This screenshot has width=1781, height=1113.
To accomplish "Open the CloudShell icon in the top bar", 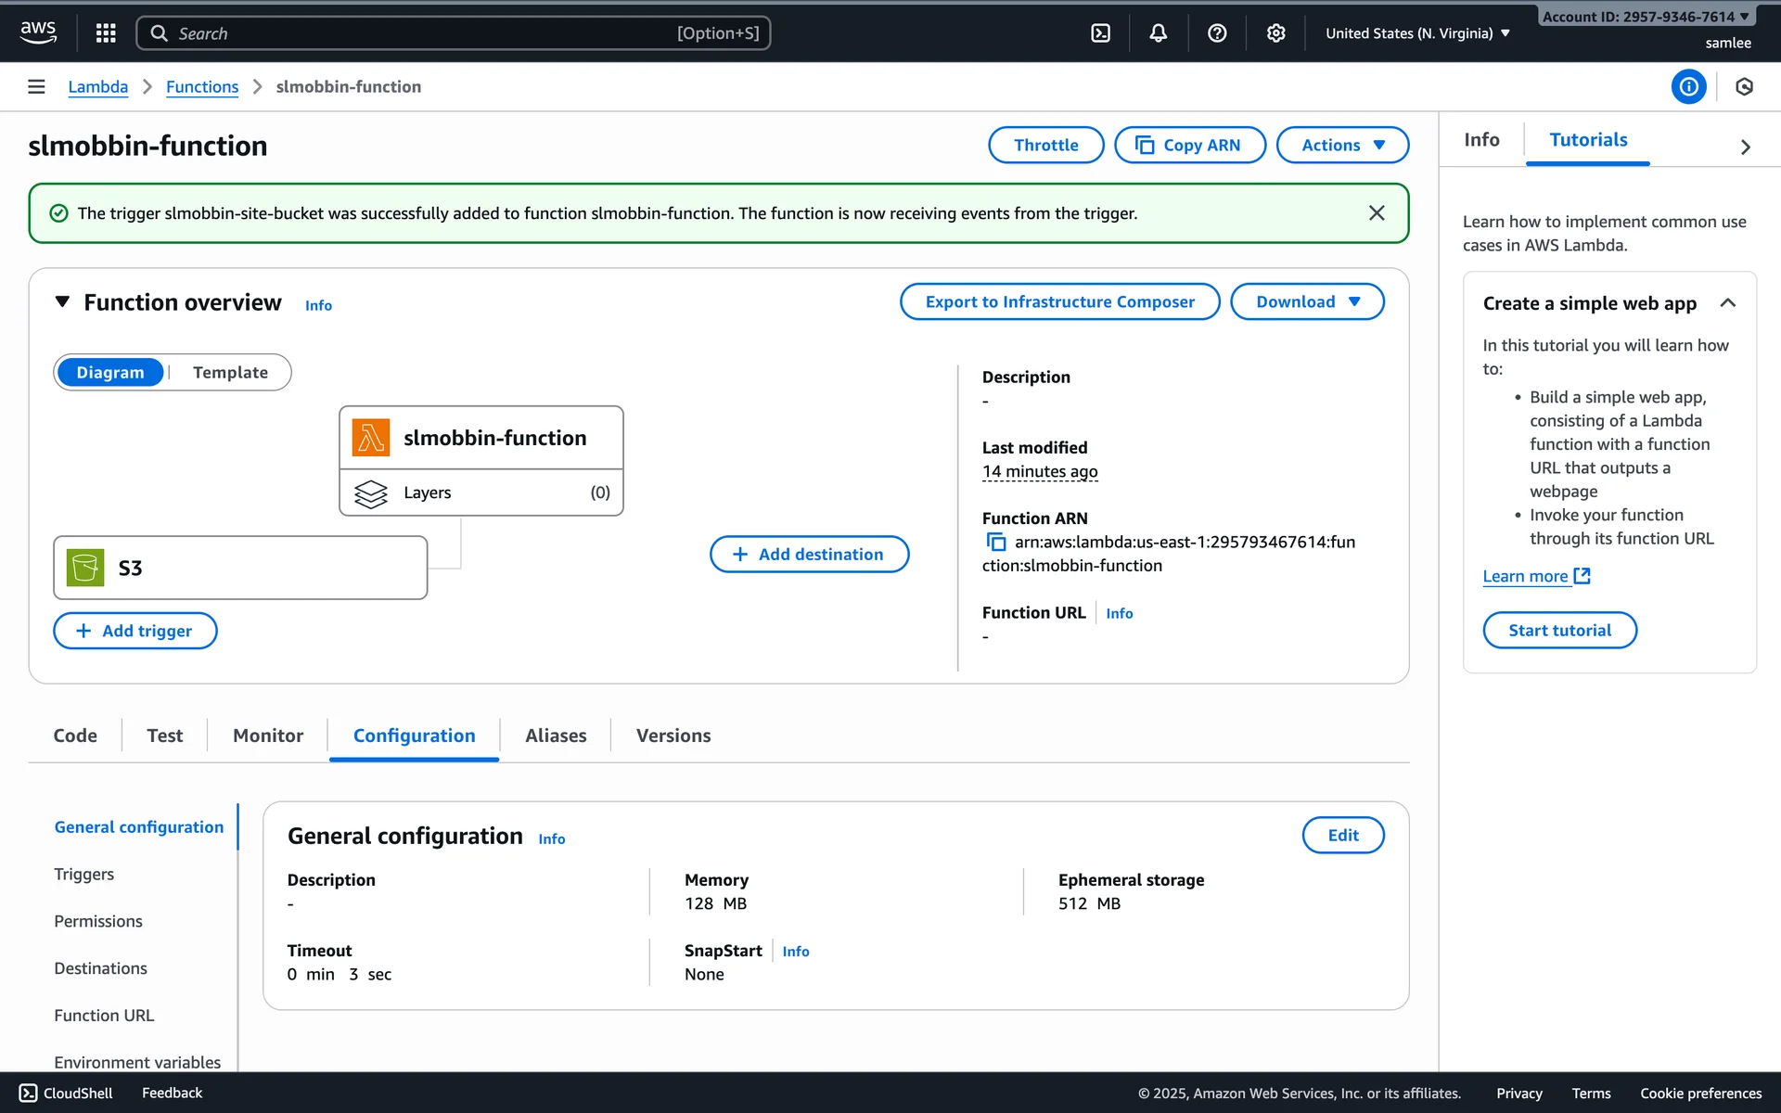I will pos(1100,33).
